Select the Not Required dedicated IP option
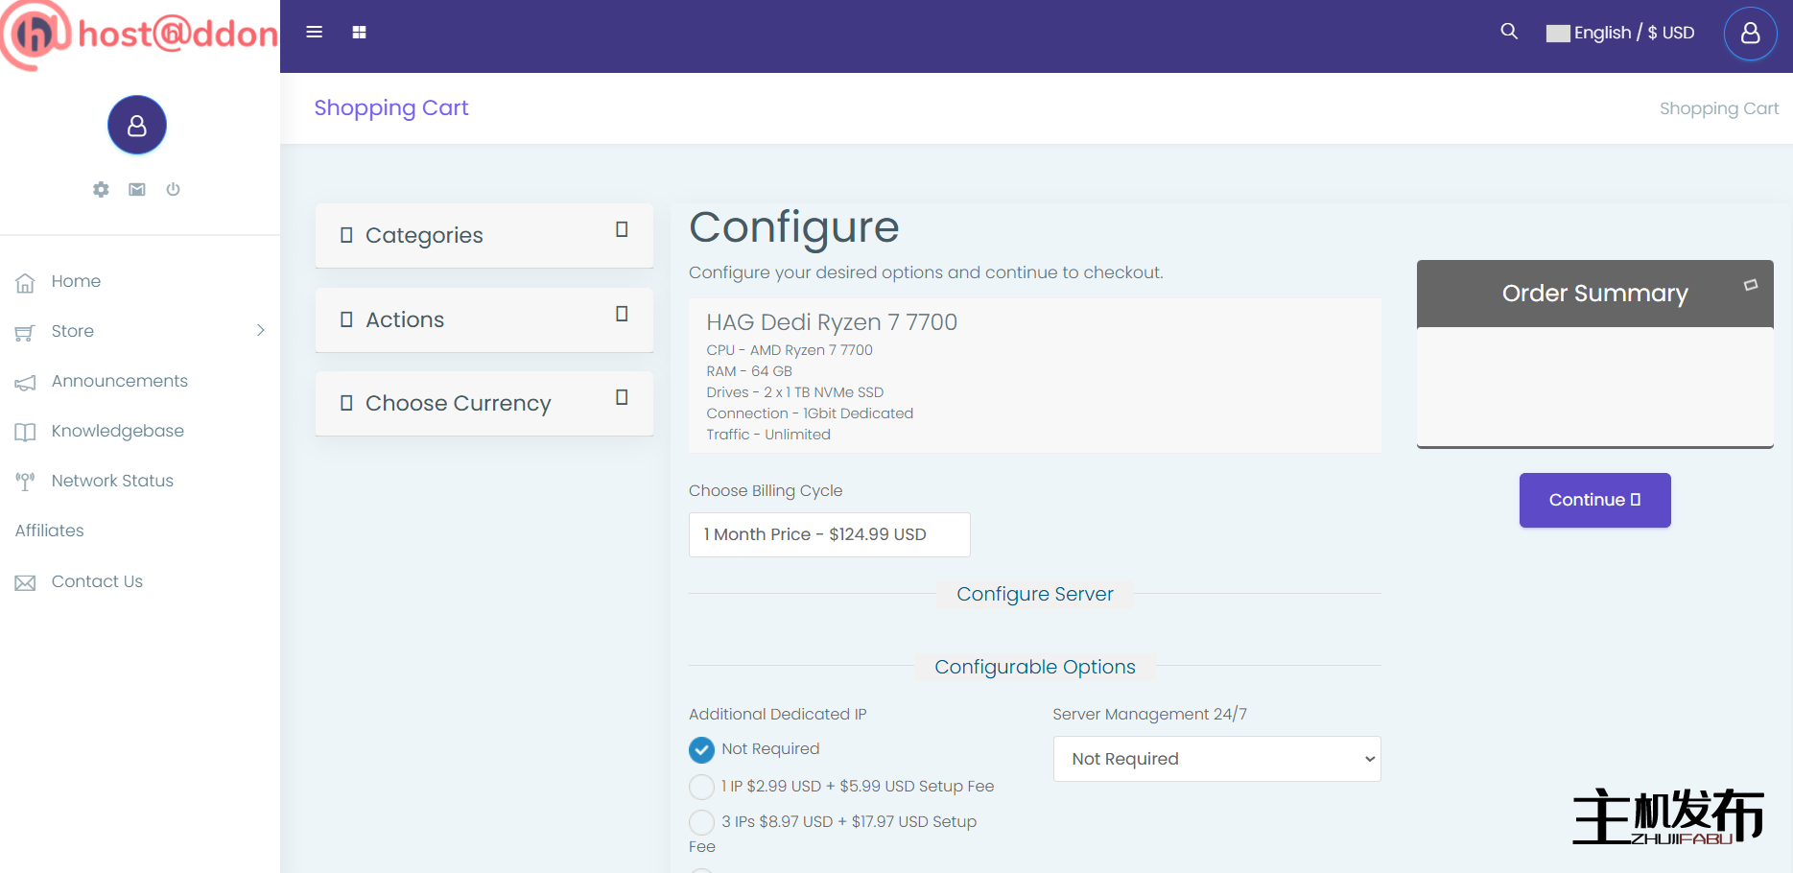This screenshot has height=873, width=1793. pyautogui.click(x=701, y=749)
